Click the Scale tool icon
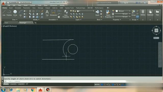Viewport: 163px width, 92px height. click(x=33, y=17)
